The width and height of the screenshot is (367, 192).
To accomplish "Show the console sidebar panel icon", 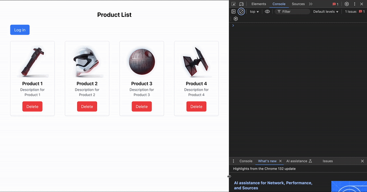I will coord(234,11).
